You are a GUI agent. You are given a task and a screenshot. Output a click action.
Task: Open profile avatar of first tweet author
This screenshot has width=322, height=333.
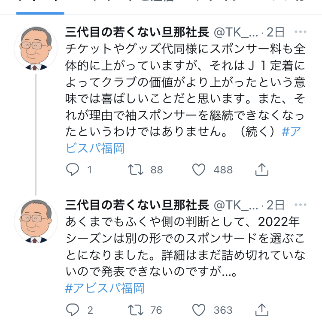click(x=36, y=48)
